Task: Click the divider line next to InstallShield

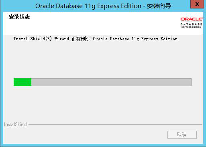Action: (115, 124)
